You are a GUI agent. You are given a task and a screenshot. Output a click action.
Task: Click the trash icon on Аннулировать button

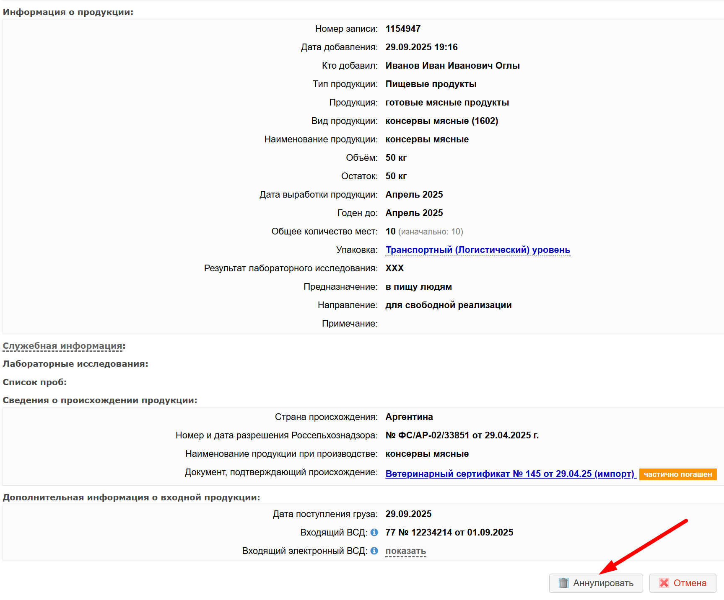click(x=563, y=583)
